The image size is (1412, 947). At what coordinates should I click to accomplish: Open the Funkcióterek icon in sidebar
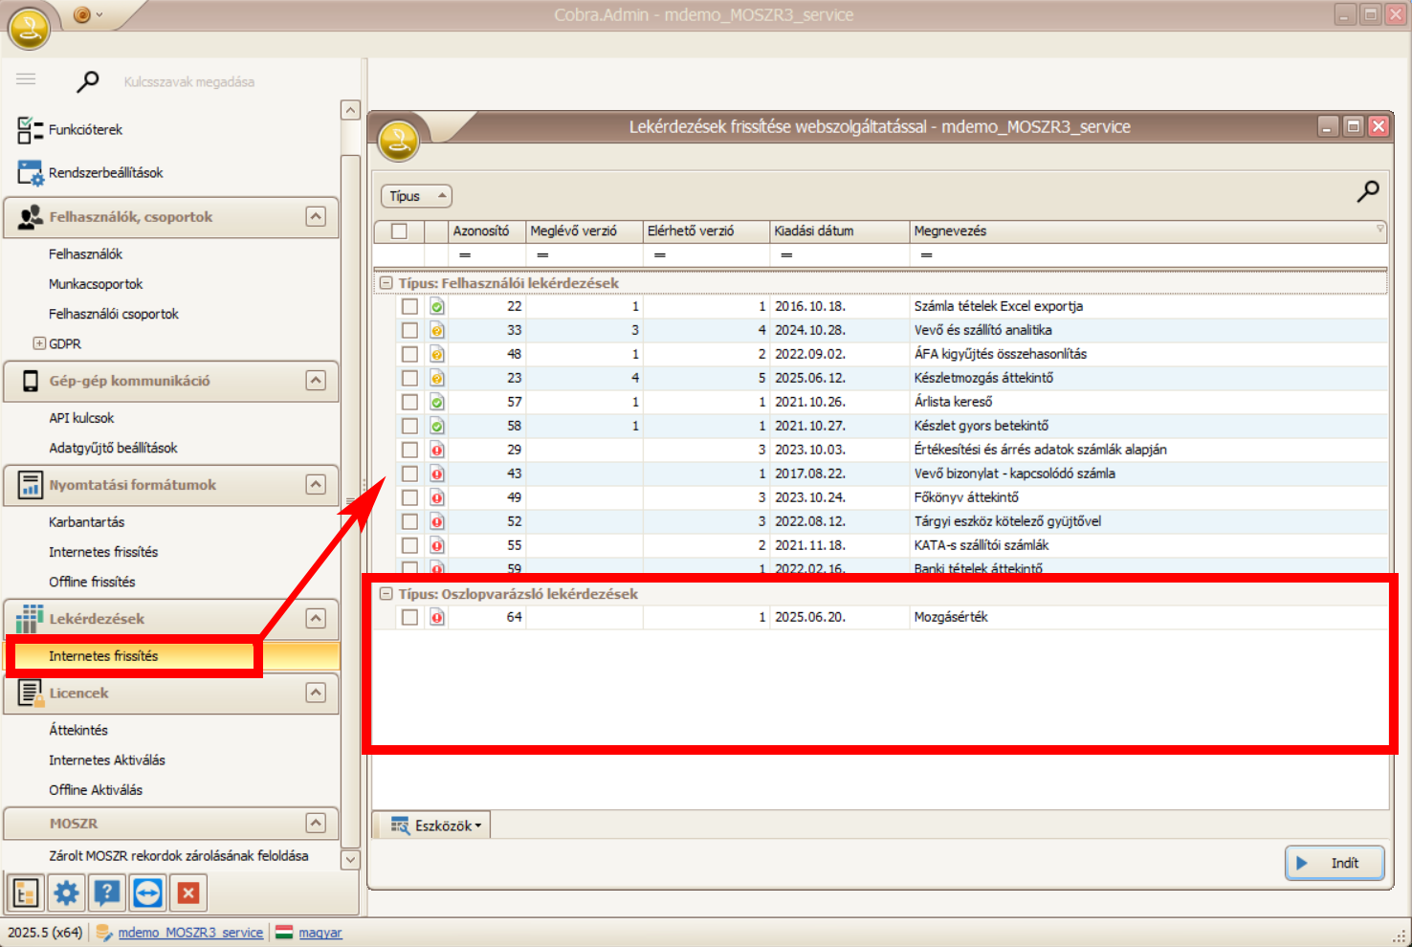30,130
